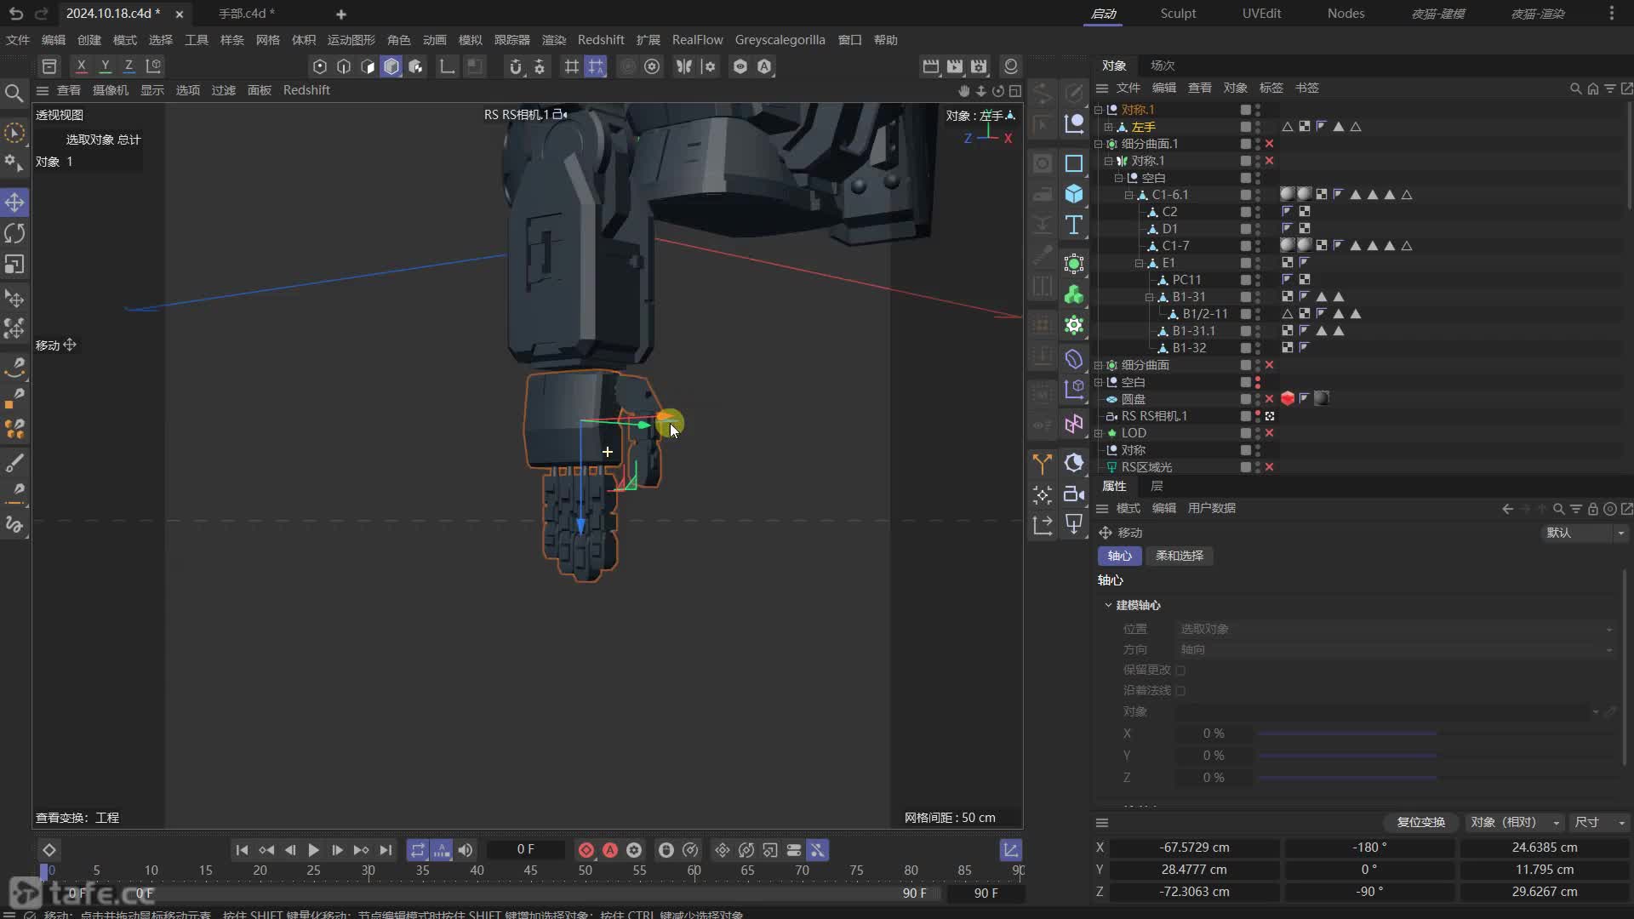The height and width of the screenshot is (919, 1634).
Task: Select the 柔和选择 tab button
Action: point(1179,556)
